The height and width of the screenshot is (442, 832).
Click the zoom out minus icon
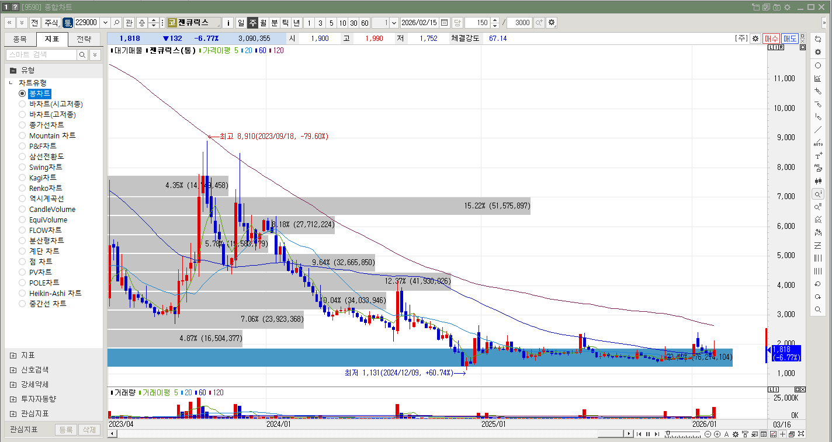pyautogui.click(x=708, y=434)
